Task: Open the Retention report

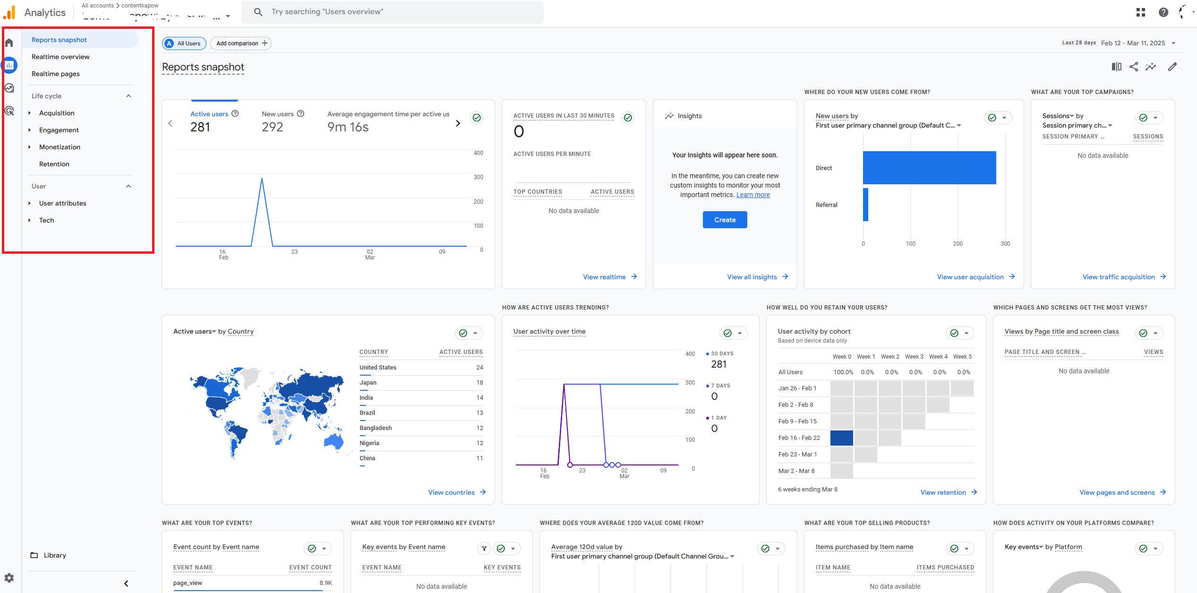Action: pyautogui.click(x=54, y=164)
